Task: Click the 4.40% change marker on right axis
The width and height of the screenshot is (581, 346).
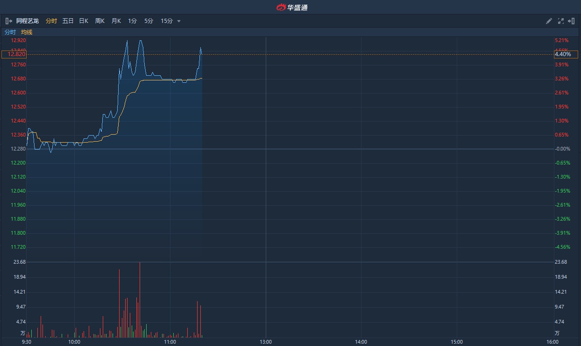Action: click(x=563, y=54)
